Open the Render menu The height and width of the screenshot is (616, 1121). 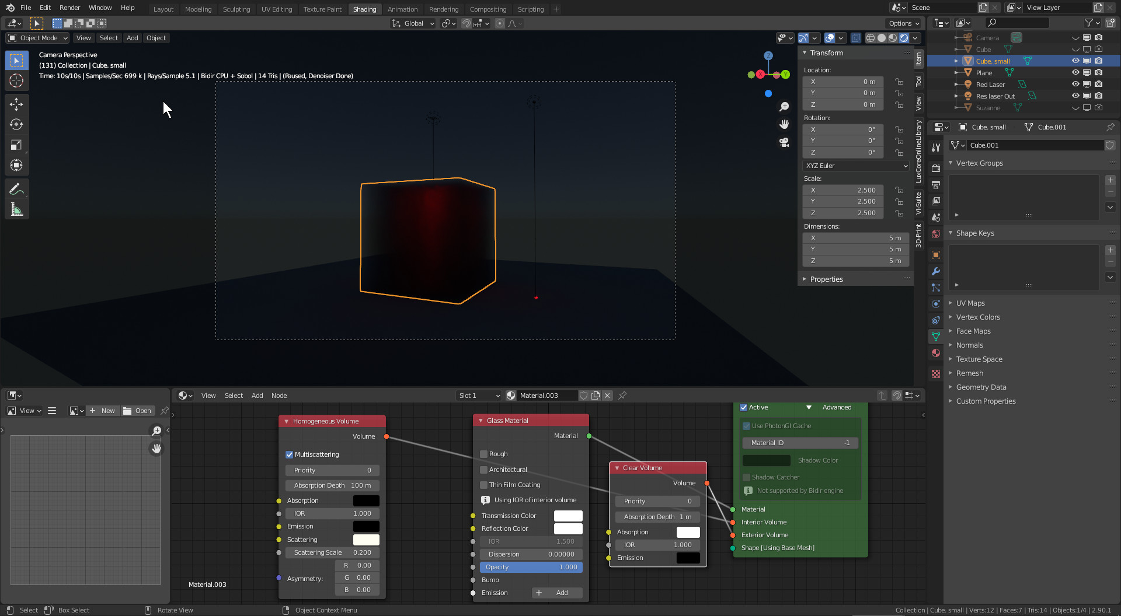pos(69,8)
